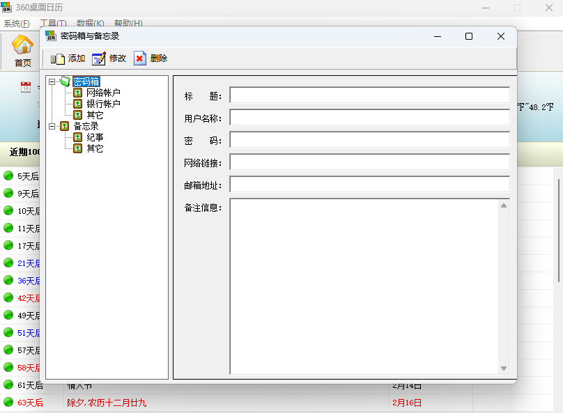Image resolution: width=563 pixels, height=413 pixels.
Task: Collapse the 备忘录 tree node
Action: [52, 127]
